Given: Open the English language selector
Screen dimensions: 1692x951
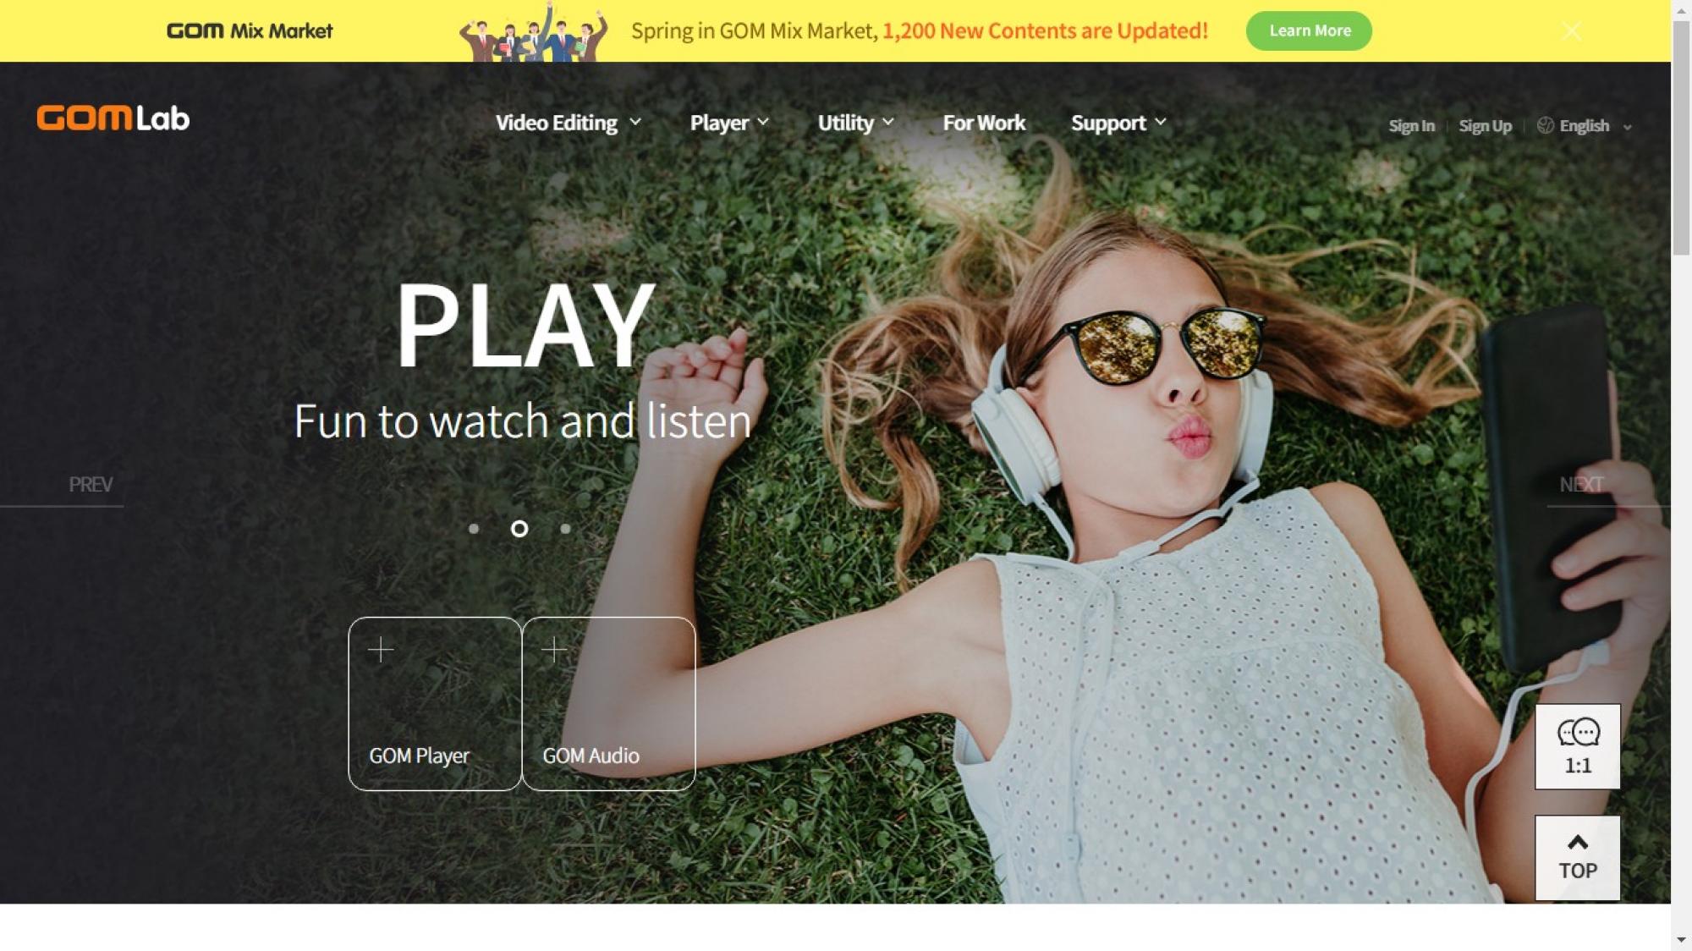Looking at the screenshot, I should [1585, 126].
